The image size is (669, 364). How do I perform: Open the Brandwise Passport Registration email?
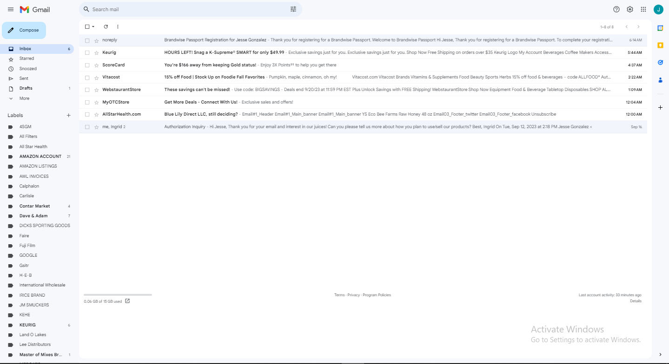click(363, 40)
